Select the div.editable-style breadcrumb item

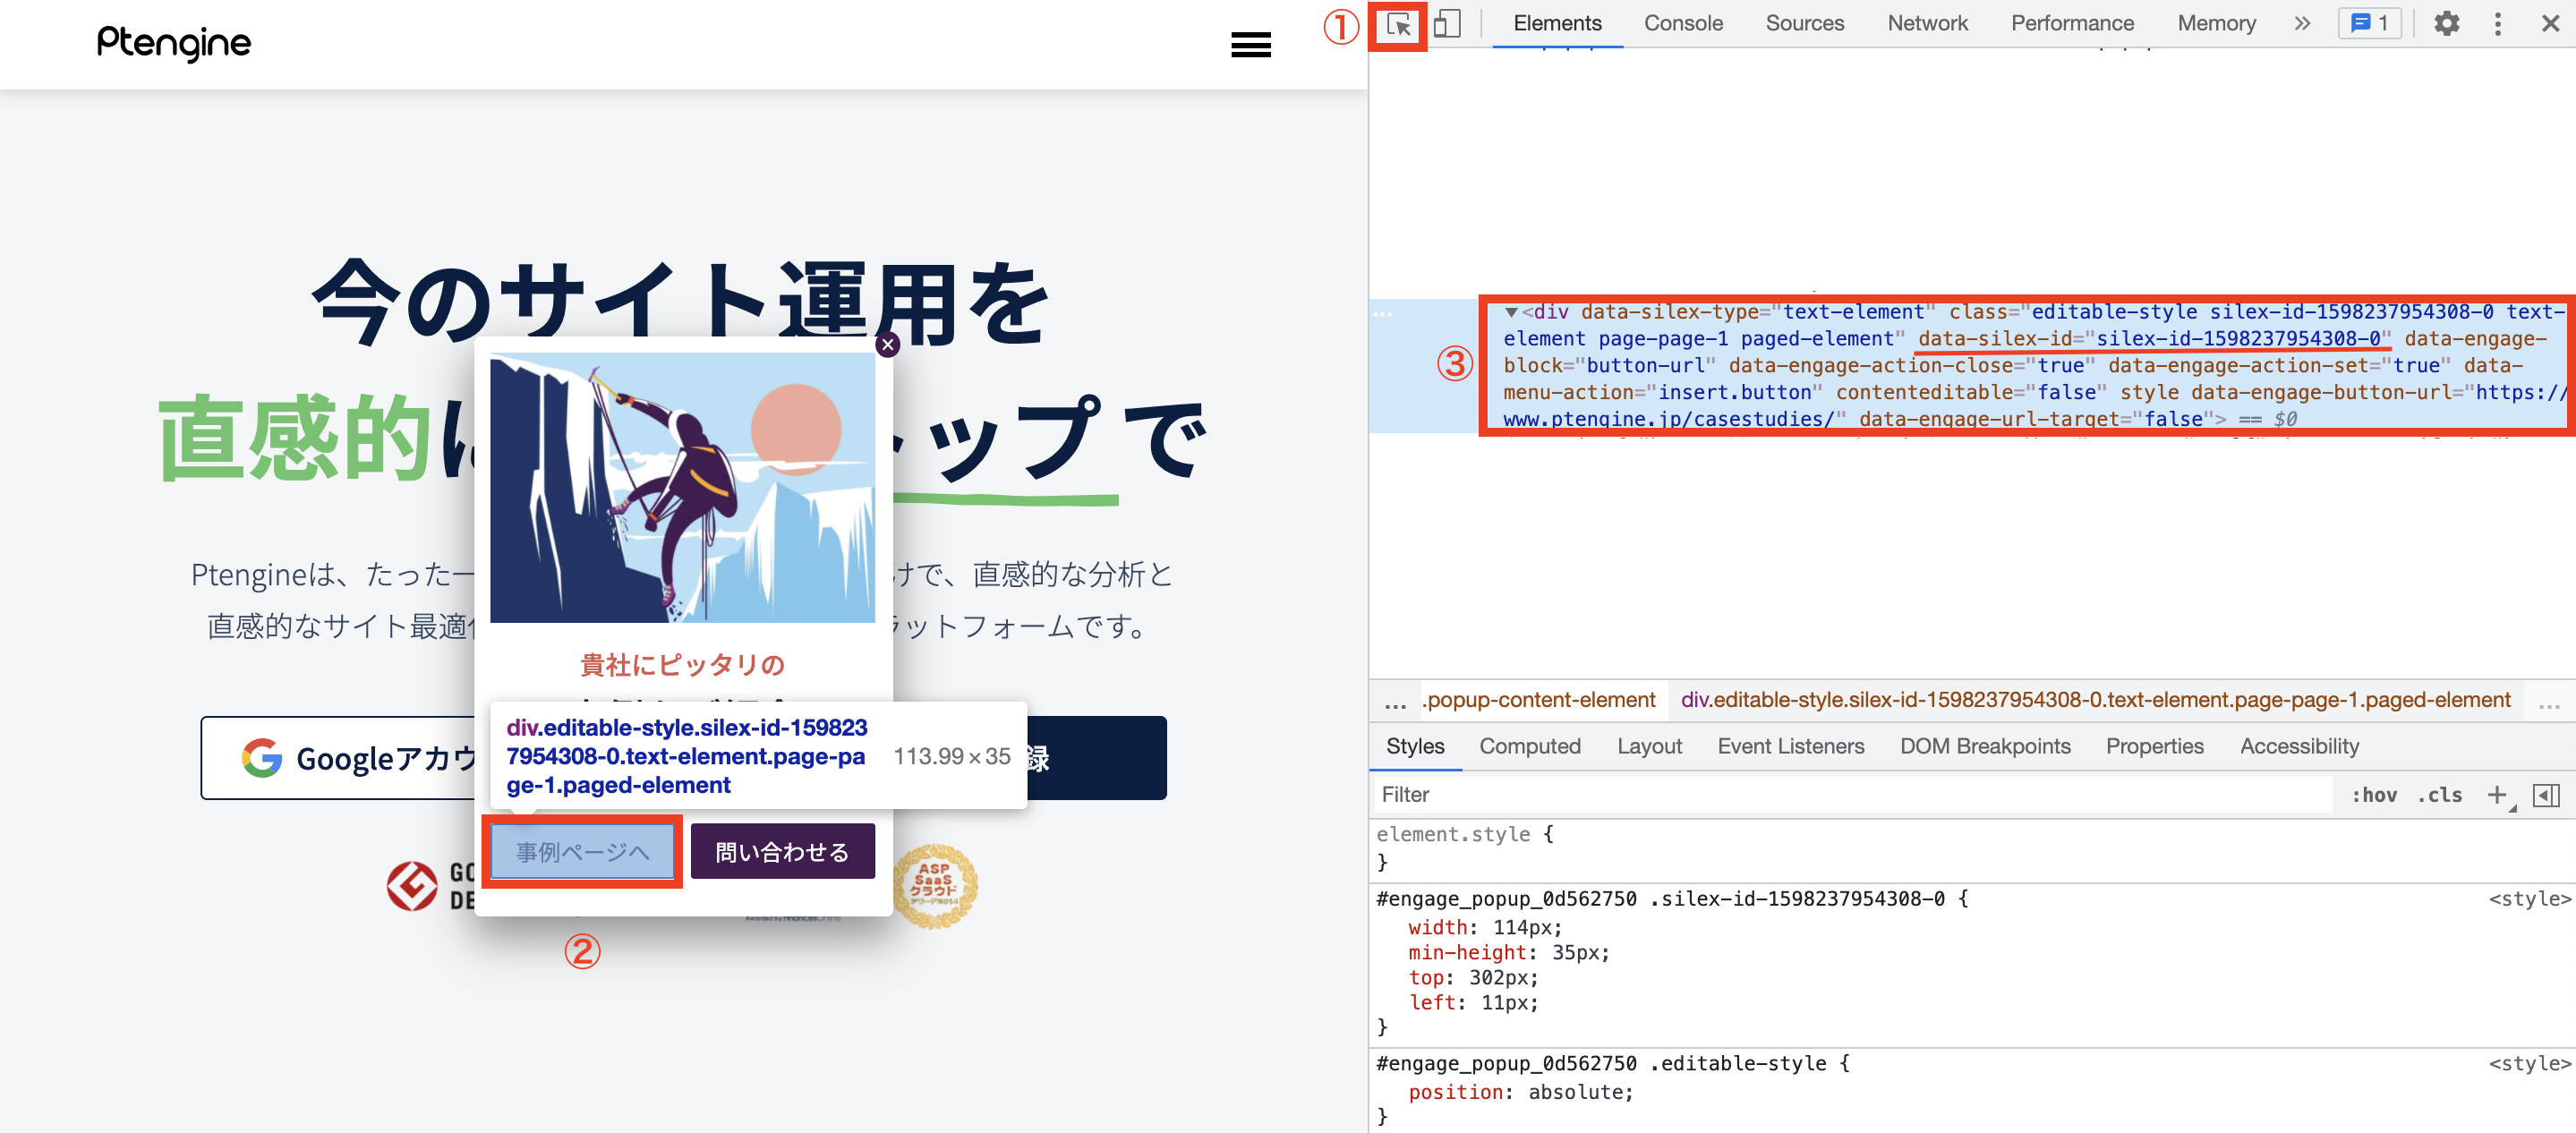point(2095,700)
